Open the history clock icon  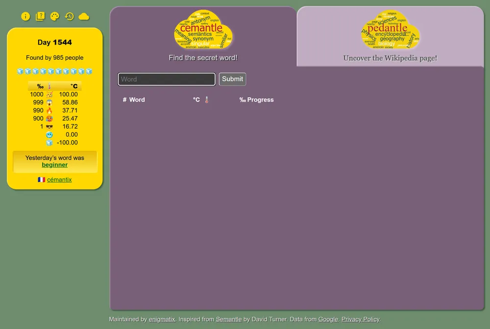(70, 16)
